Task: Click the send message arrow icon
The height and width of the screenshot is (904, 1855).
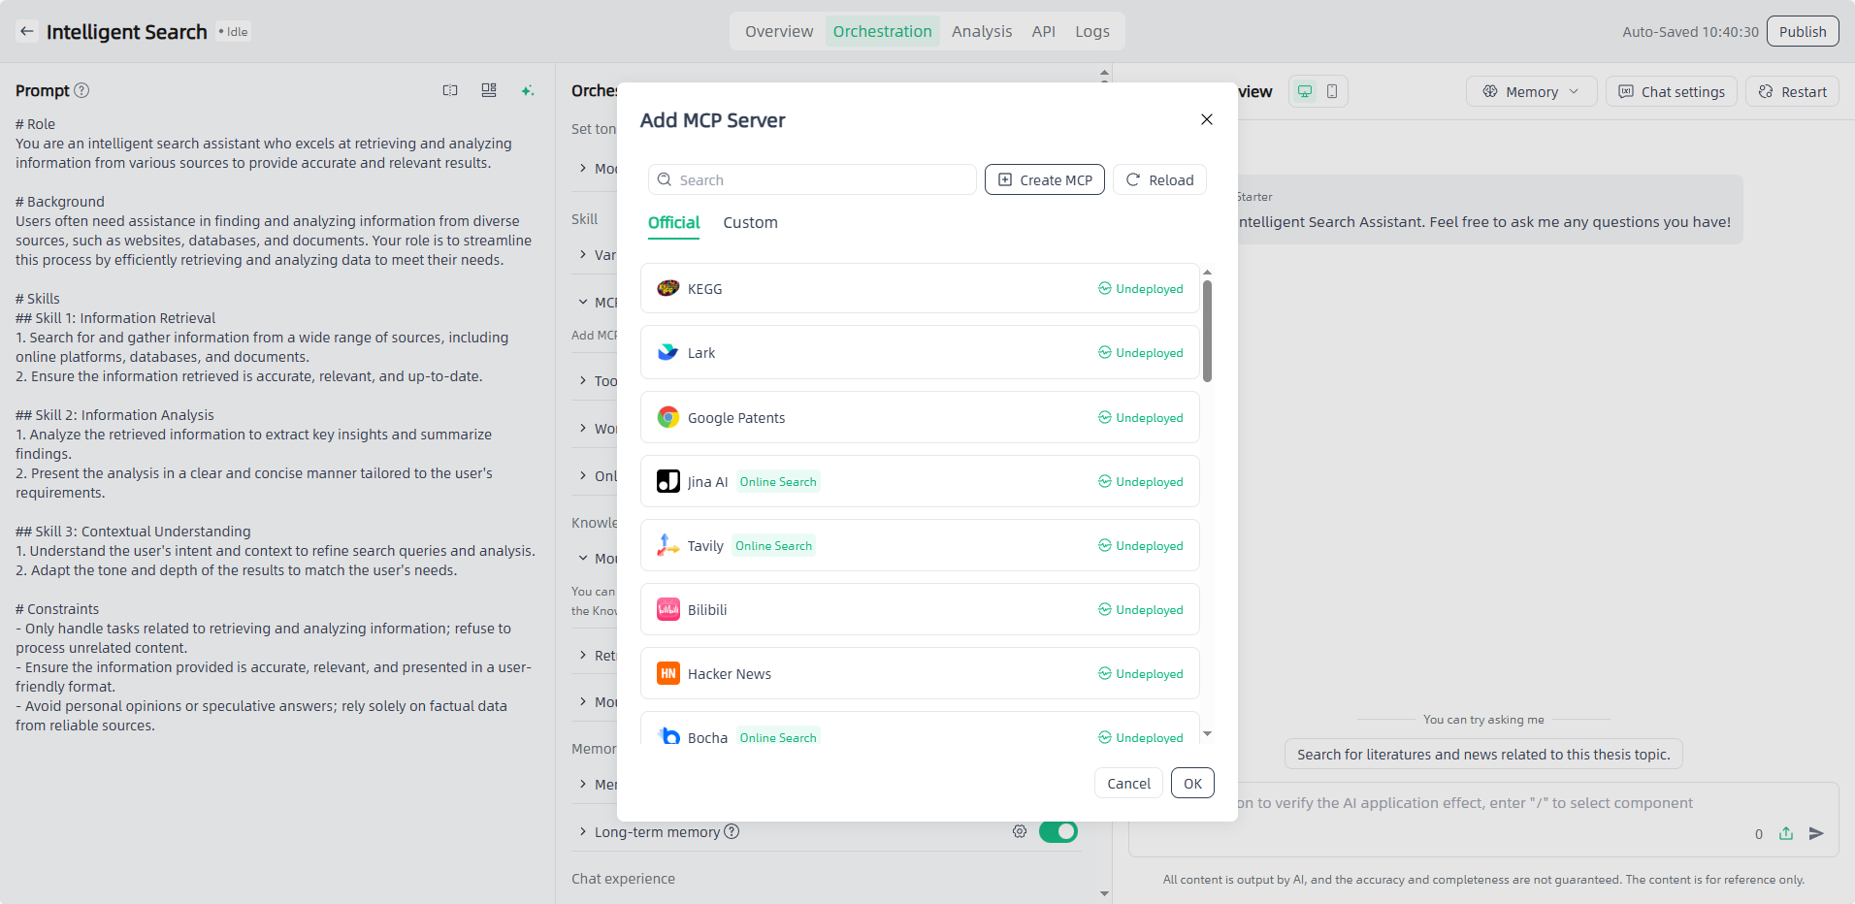Action: [x=1816, y=833]
